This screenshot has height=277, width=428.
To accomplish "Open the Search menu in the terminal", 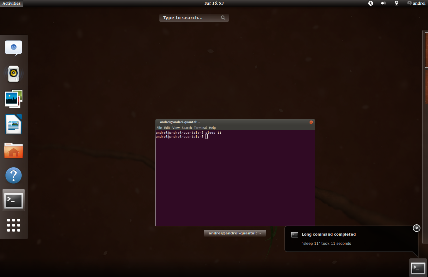I will tap(187, 128).
